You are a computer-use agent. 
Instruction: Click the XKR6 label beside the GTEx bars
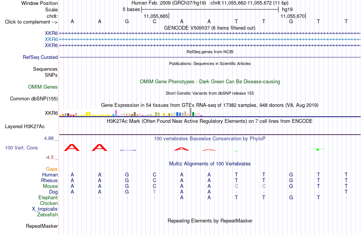[51, 113]
